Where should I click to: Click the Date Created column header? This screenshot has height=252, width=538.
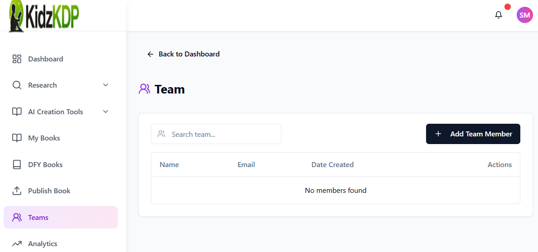(332, 165)
